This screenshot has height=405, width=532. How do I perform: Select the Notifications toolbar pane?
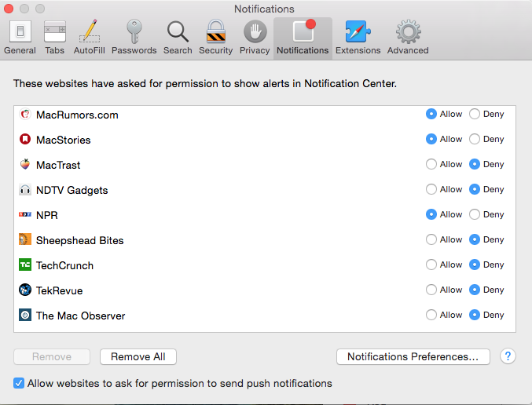(x=303, y=38)
